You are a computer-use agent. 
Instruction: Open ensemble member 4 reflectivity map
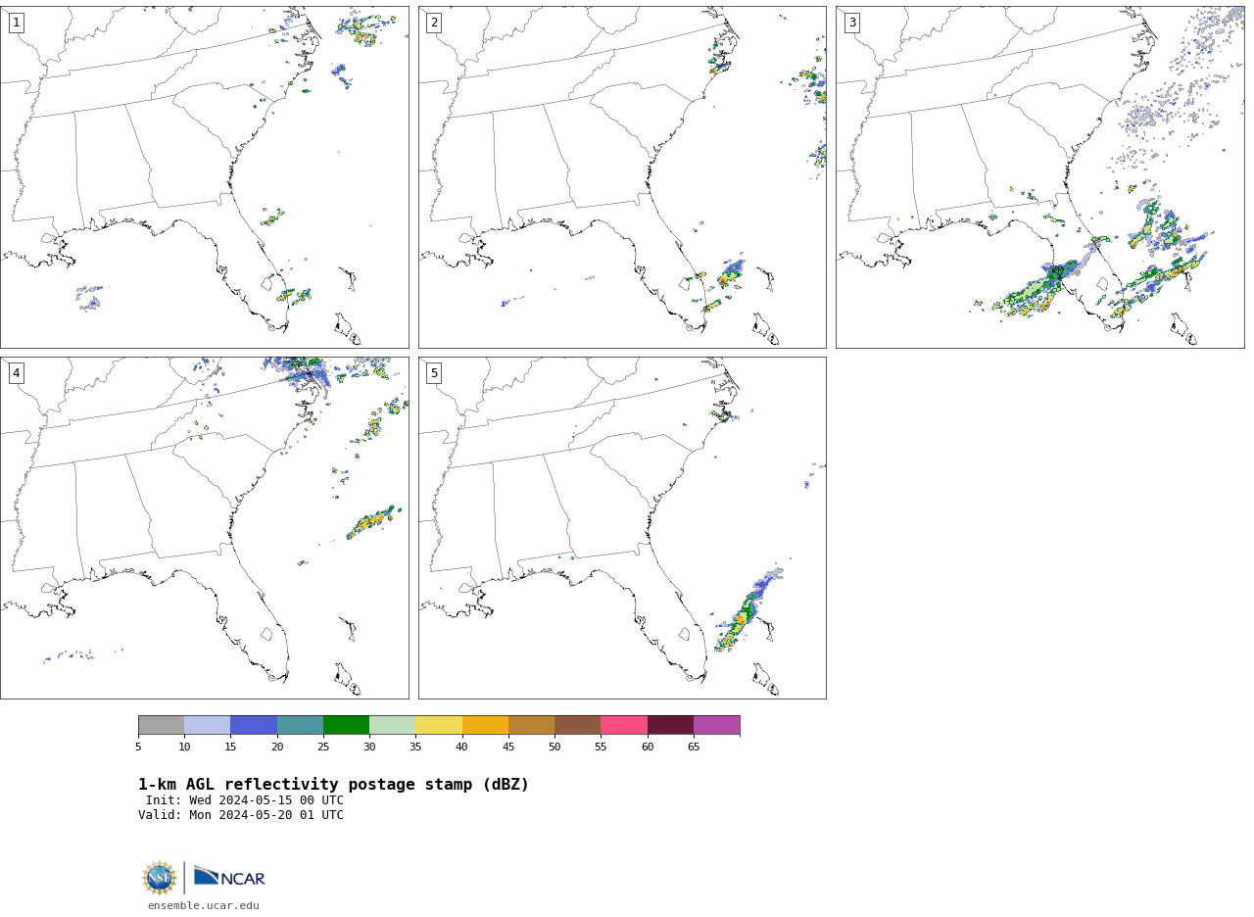click(204, 528)
